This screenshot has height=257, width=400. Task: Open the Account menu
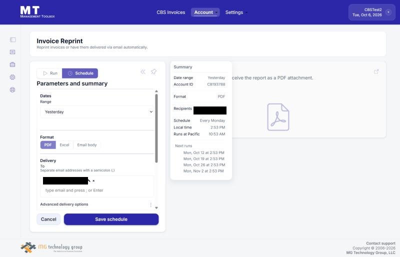pos(205,12)
